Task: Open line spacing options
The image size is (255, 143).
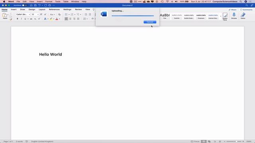Action: click(x=85, y=19)
